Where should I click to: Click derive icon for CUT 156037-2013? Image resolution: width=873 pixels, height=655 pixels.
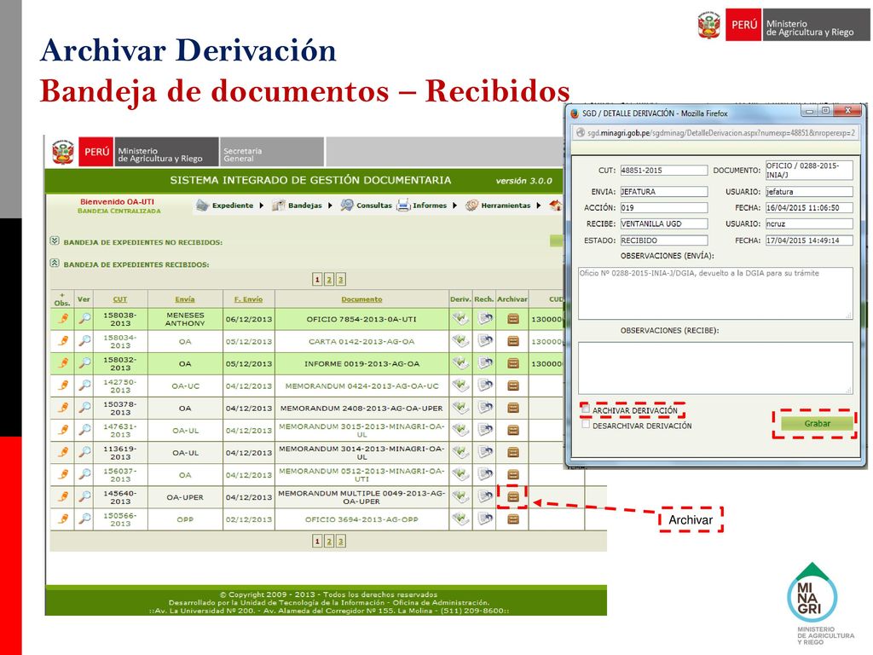point(460,474)
